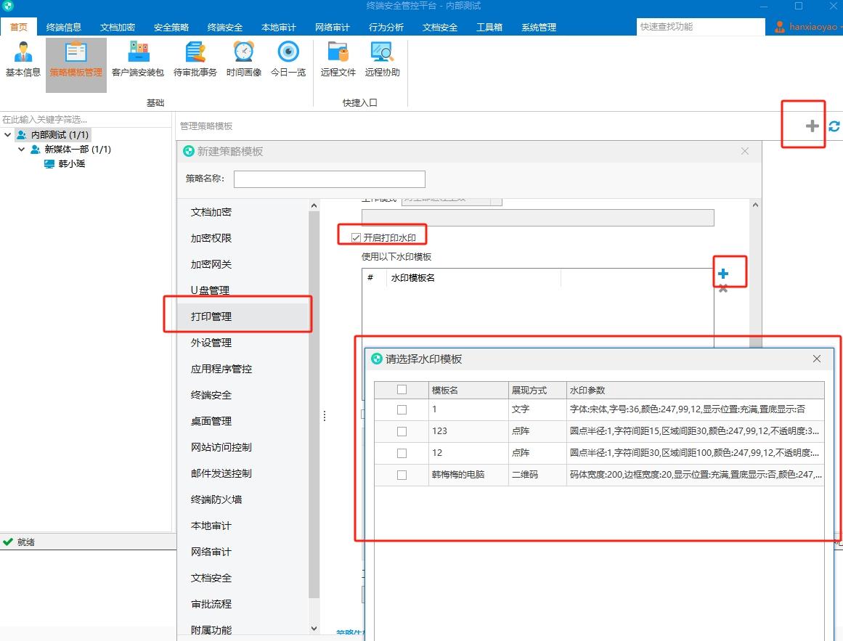This screenshot has width=843, height=641.
Task: Open the 工具箱 tab
Action: [489, 27]
